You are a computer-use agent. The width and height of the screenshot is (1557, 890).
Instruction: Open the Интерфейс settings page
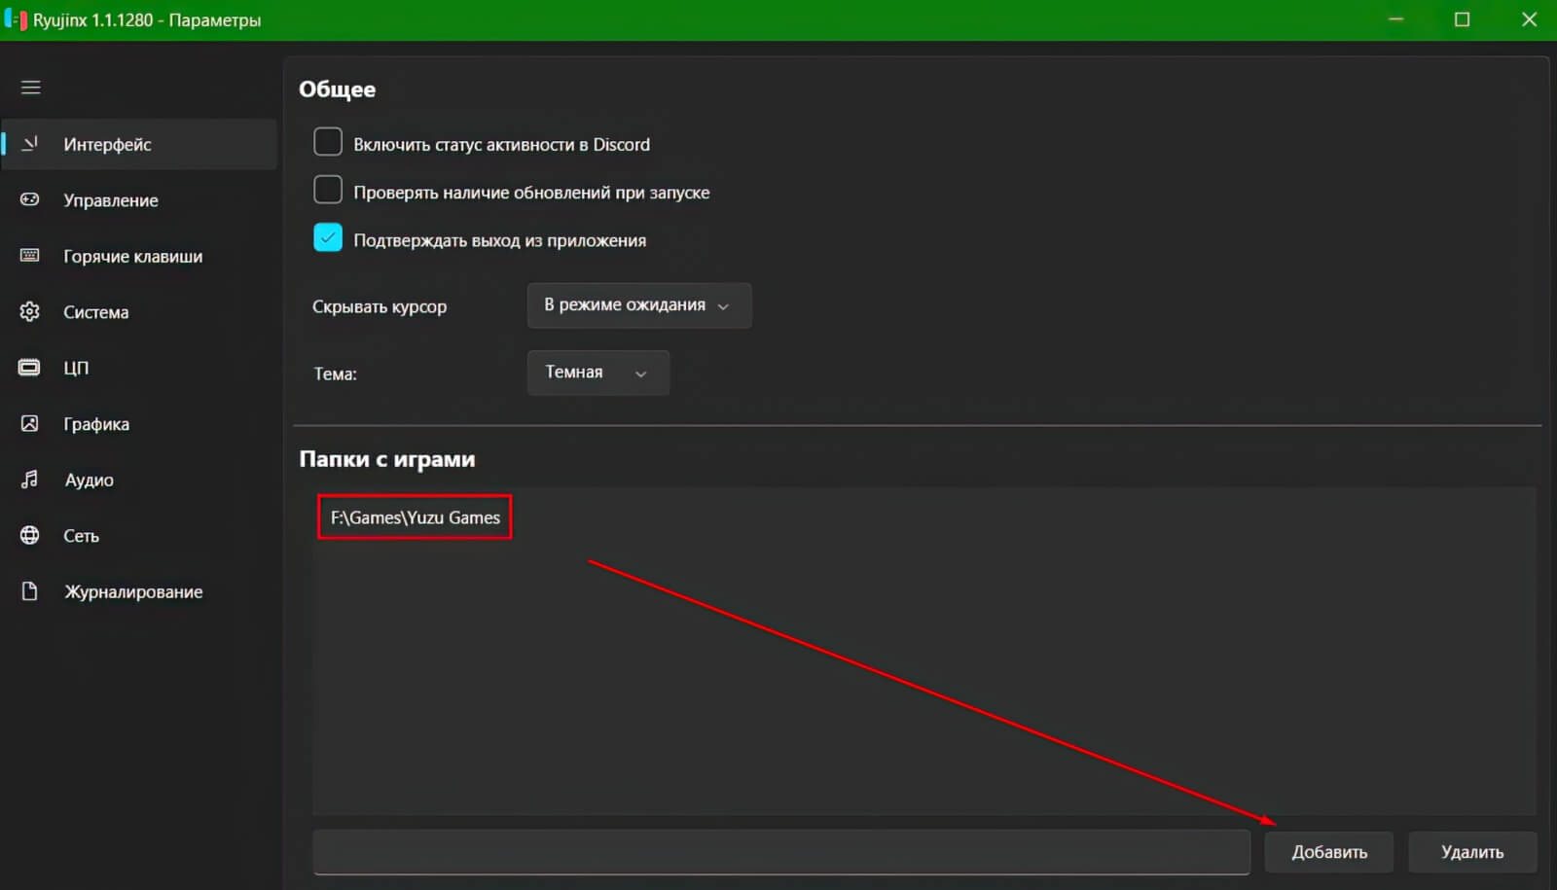pos(140,144)
